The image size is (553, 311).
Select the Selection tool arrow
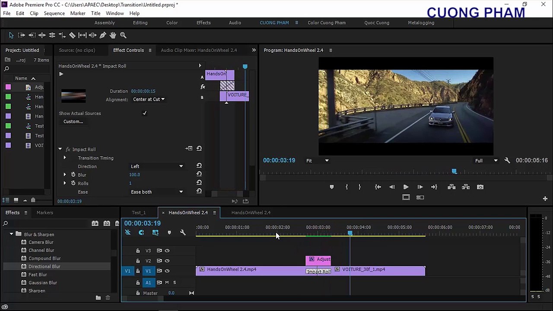(11, 35)
